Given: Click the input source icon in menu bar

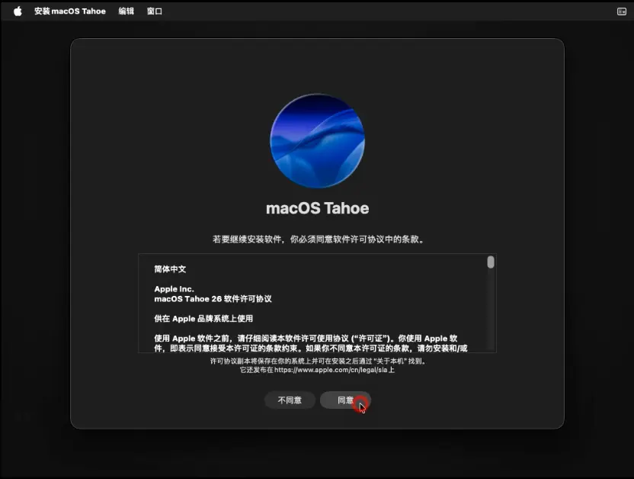Looking at the screenshot, I should 621,11.
